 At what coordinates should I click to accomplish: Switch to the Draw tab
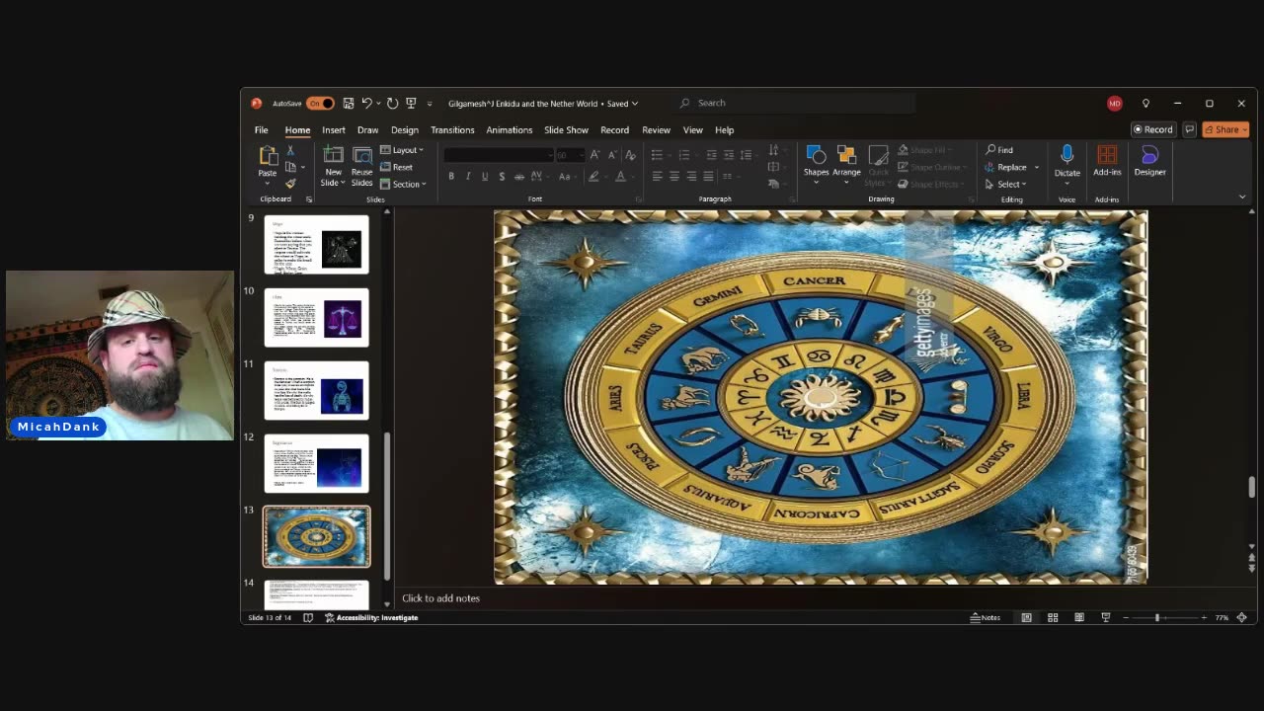click(x=367, y=130)
